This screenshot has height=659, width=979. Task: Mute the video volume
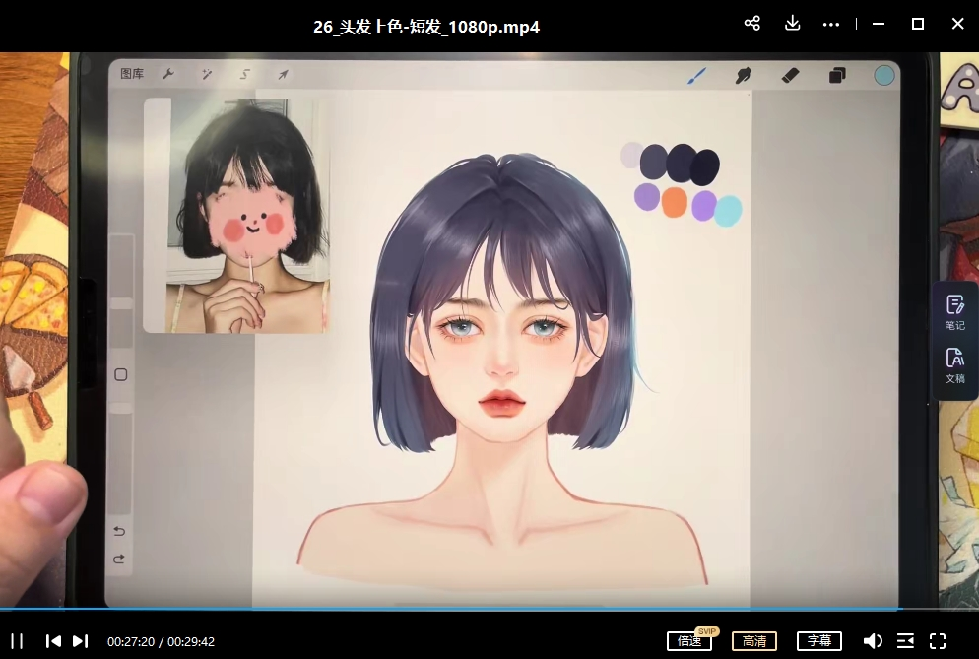(873, 641)
